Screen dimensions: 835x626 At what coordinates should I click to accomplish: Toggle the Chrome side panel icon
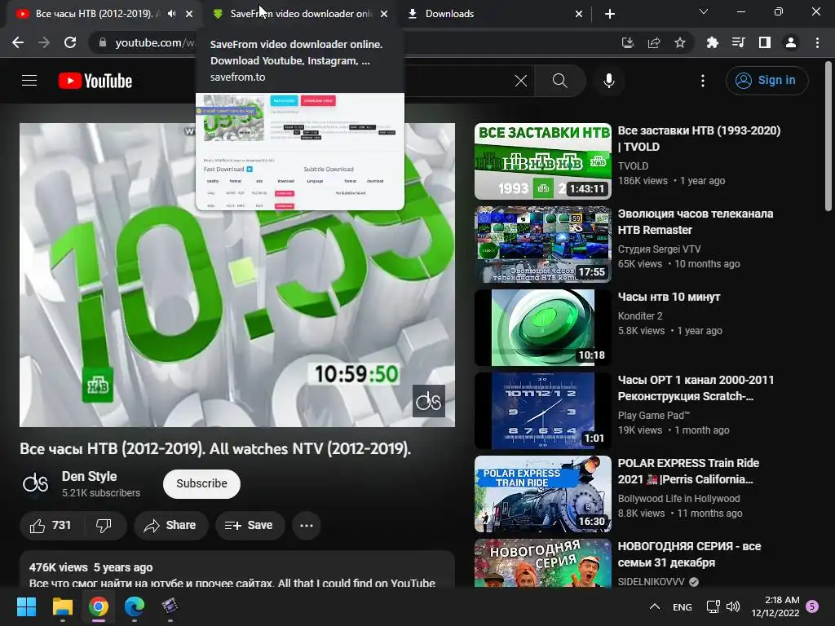coord(765,42)
